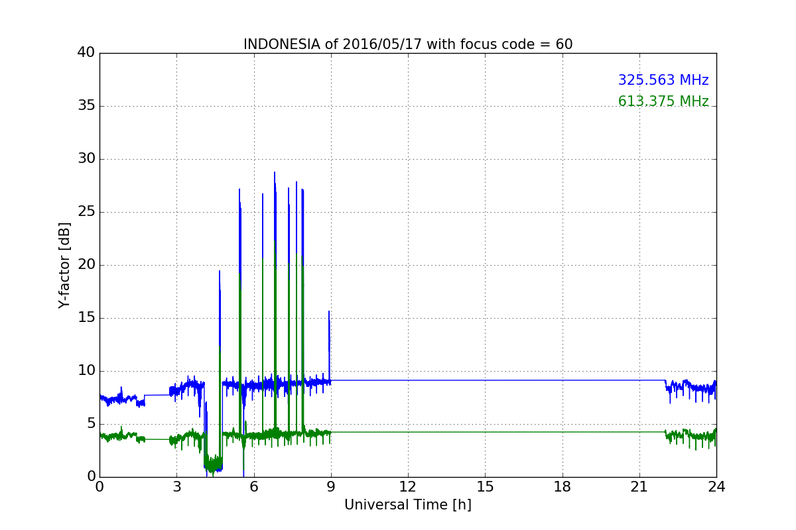Screen dimensions: 796x530
Task: Click the x-axis tick label 21
Action: tap(639, 487)
